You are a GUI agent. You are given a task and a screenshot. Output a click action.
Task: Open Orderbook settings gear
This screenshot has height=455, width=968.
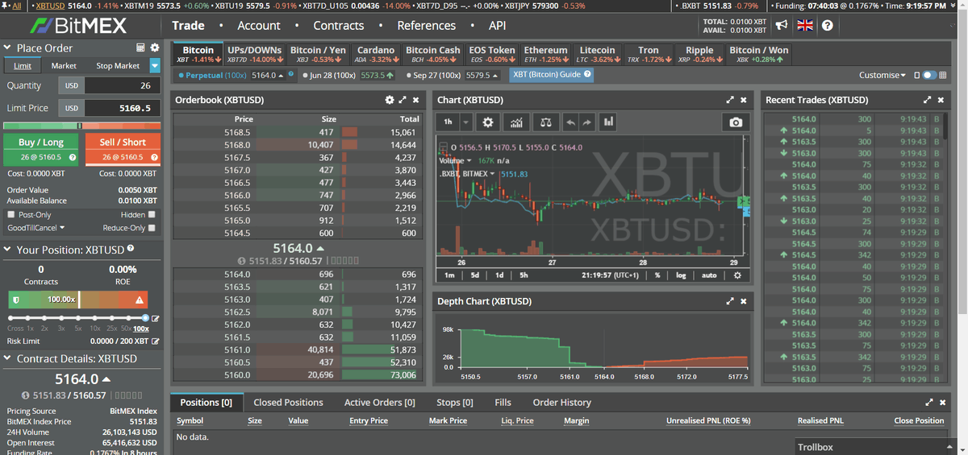(390, 100)
